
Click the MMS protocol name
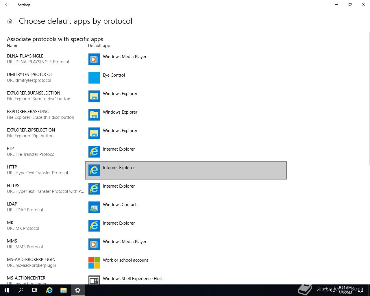pos(12,241)
